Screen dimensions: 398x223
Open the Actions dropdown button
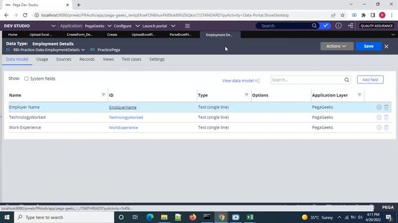(x=336, y=46)
